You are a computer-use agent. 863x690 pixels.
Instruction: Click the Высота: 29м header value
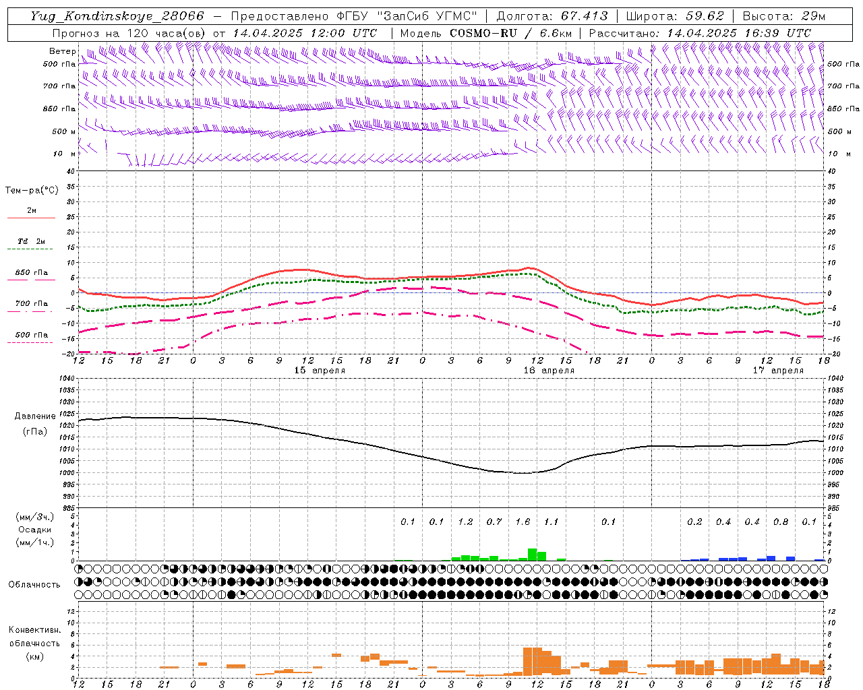coord(783,16)
